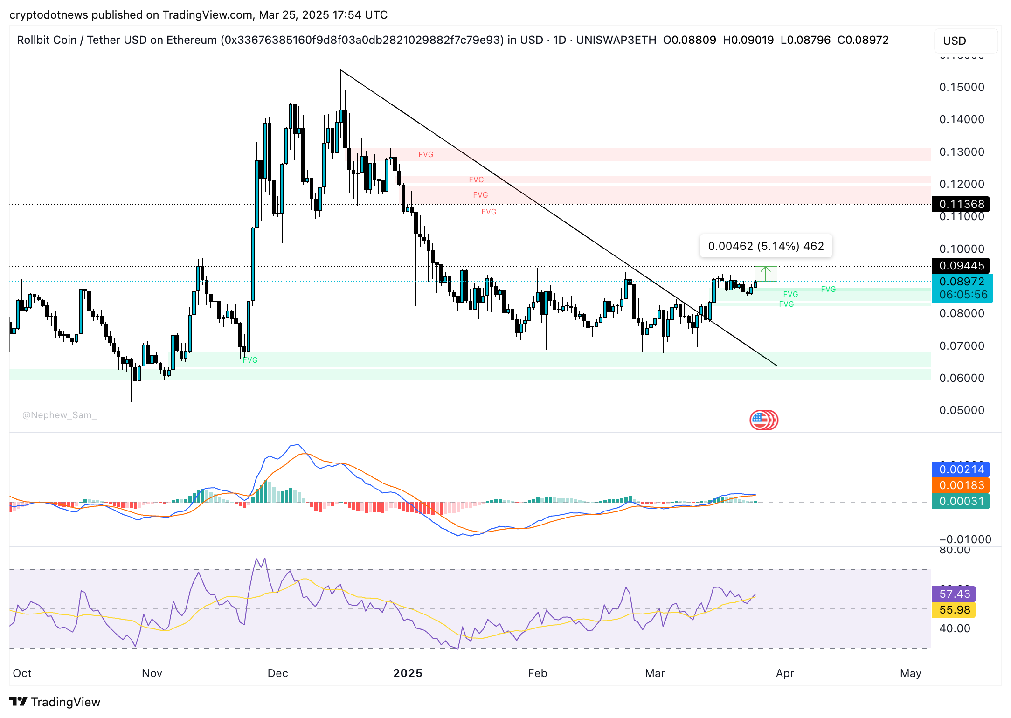The height and width of the screenshot is (718, 1011).
Task: Click the 0.00462 (5.14%) measurement tooltip
Action: click(766, 246)
